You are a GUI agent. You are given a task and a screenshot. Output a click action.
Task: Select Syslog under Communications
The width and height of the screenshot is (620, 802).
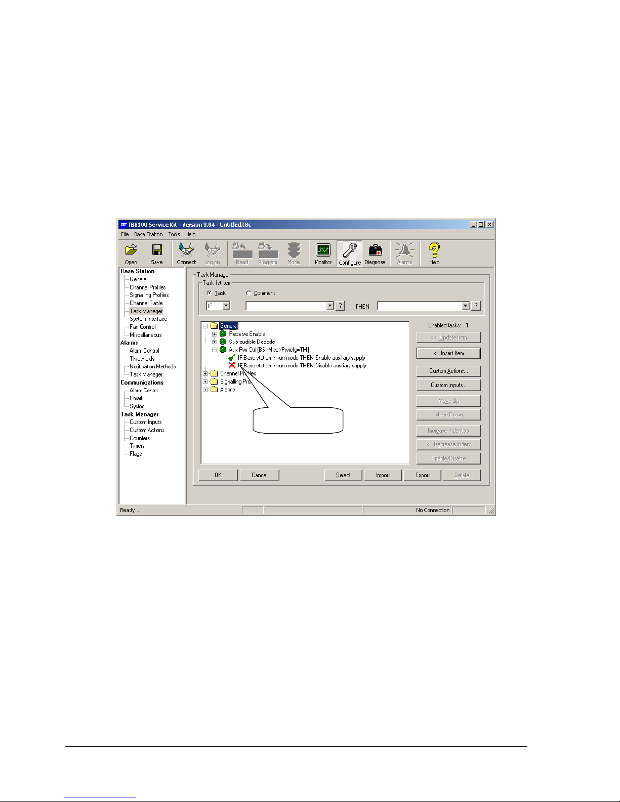coord(137,406)
